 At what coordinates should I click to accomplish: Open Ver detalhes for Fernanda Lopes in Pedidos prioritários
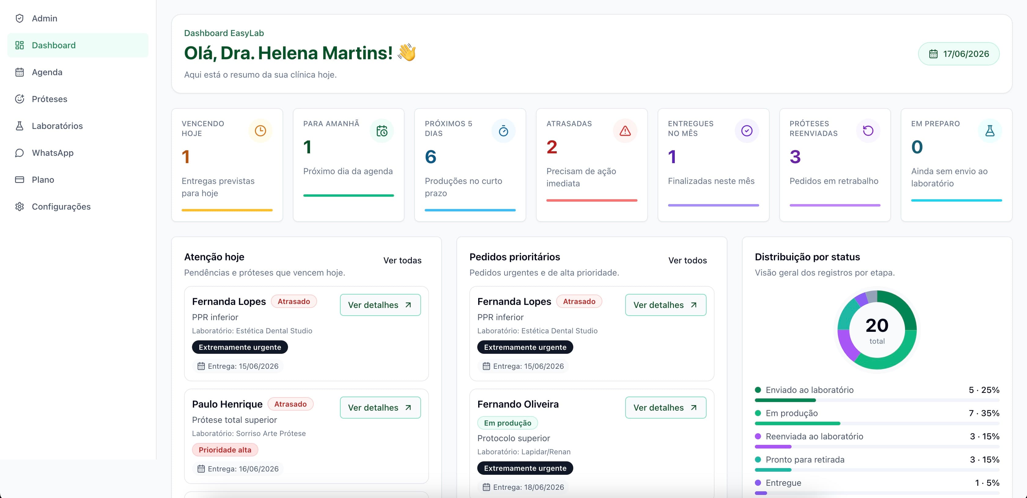click(666, 305)
